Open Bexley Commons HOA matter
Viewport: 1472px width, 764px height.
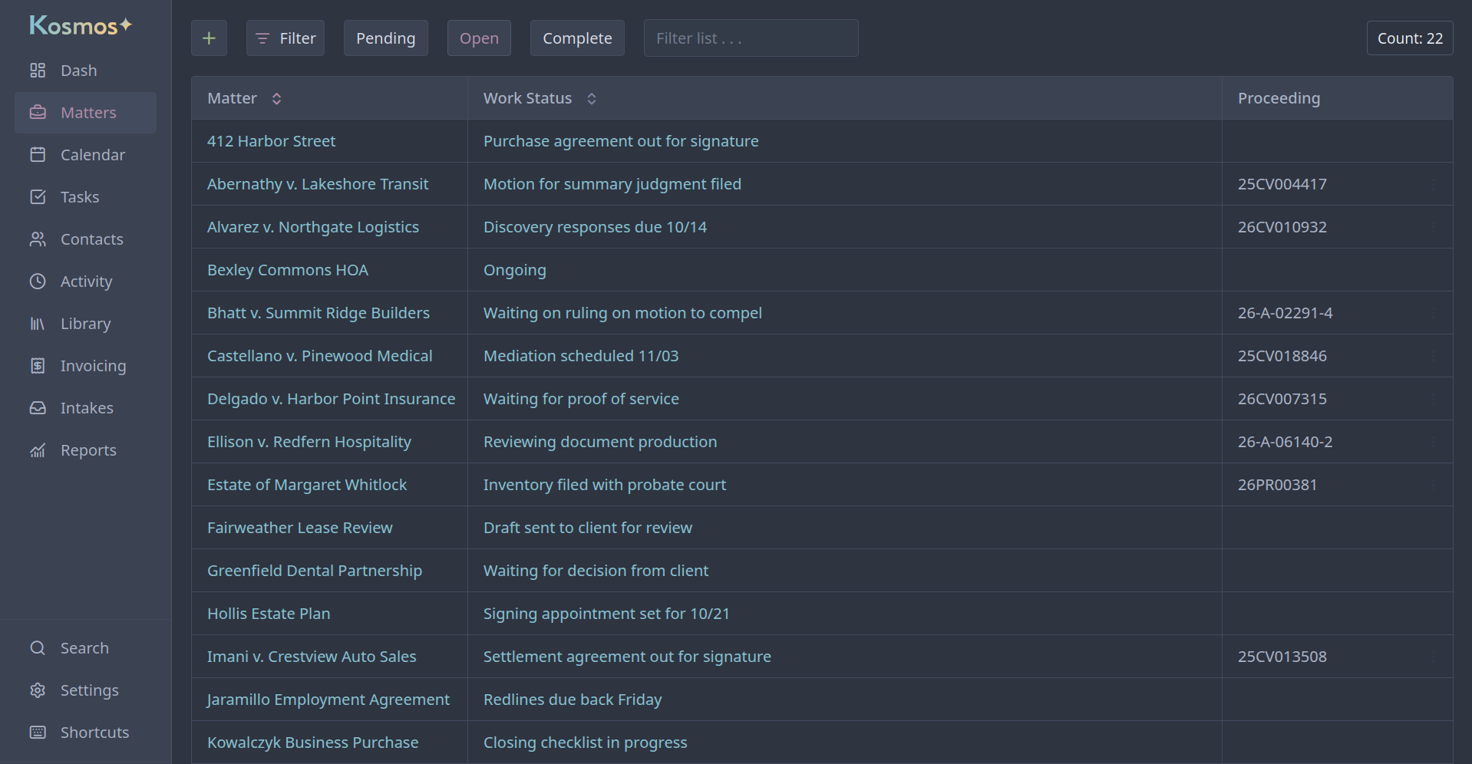point(288,270)
